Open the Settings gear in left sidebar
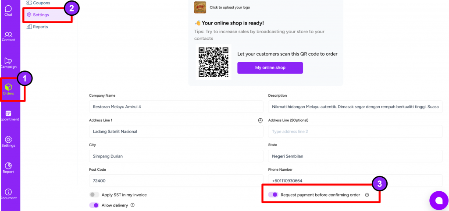This screenshot has width=449, height=211. click(x=8, y=141)
